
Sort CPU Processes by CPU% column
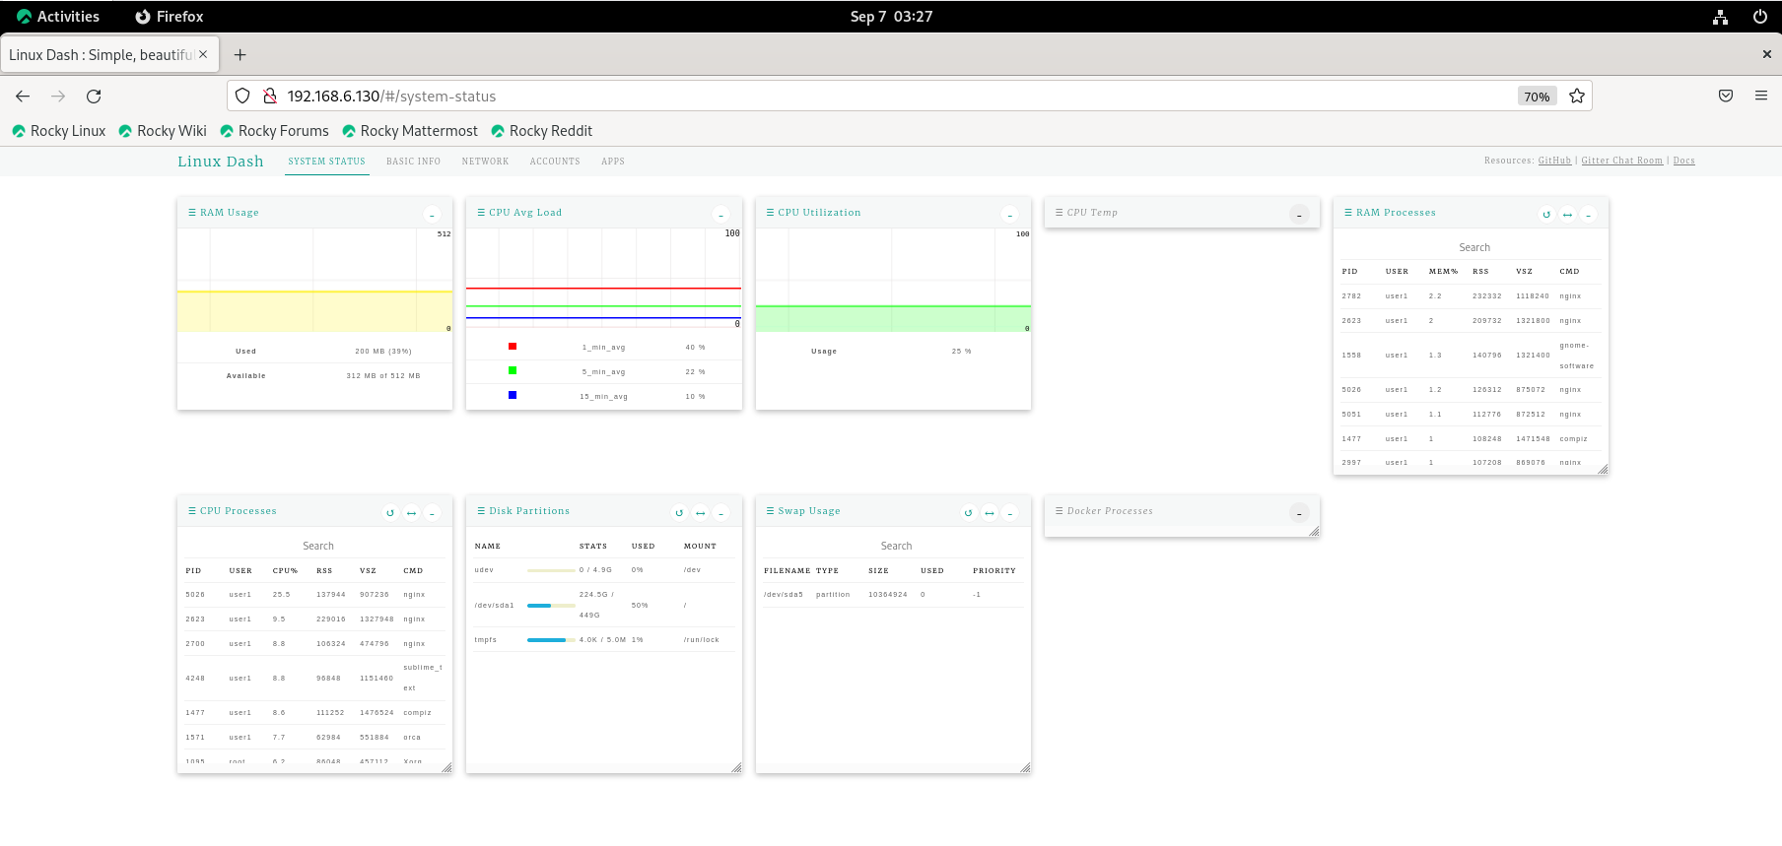pyautogui.click(x=285, y=571)
